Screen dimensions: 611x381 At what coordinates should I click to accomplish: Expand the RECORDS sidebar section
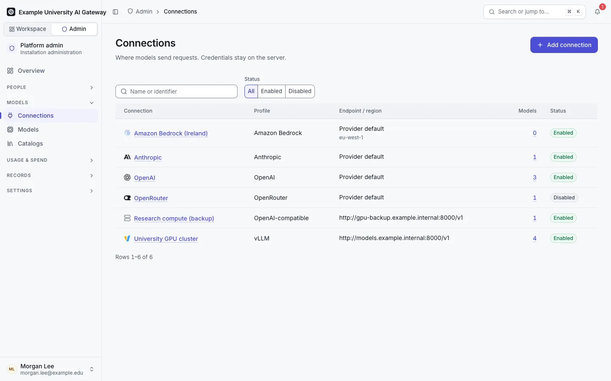[50, 175]
